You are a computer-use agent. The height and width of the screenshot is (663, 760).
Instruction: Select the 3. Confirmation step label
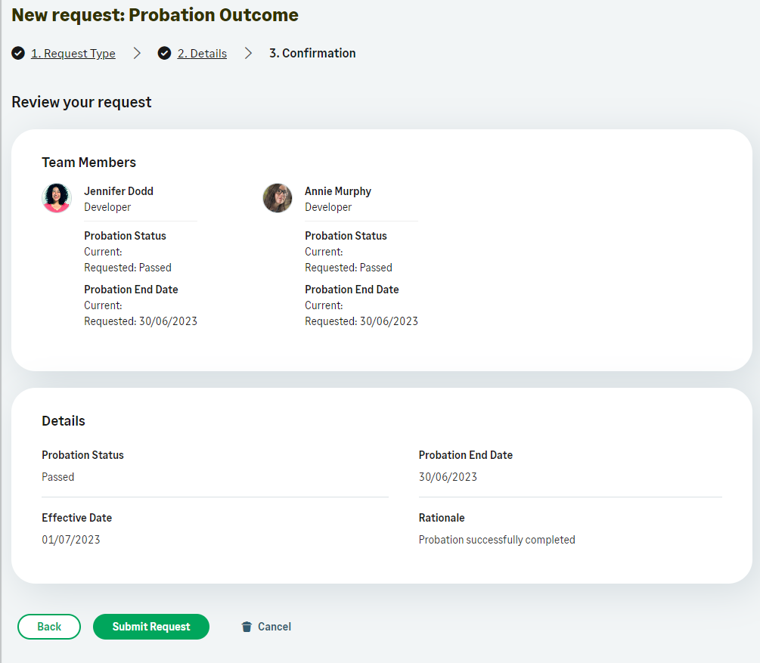tap(312, 53)
